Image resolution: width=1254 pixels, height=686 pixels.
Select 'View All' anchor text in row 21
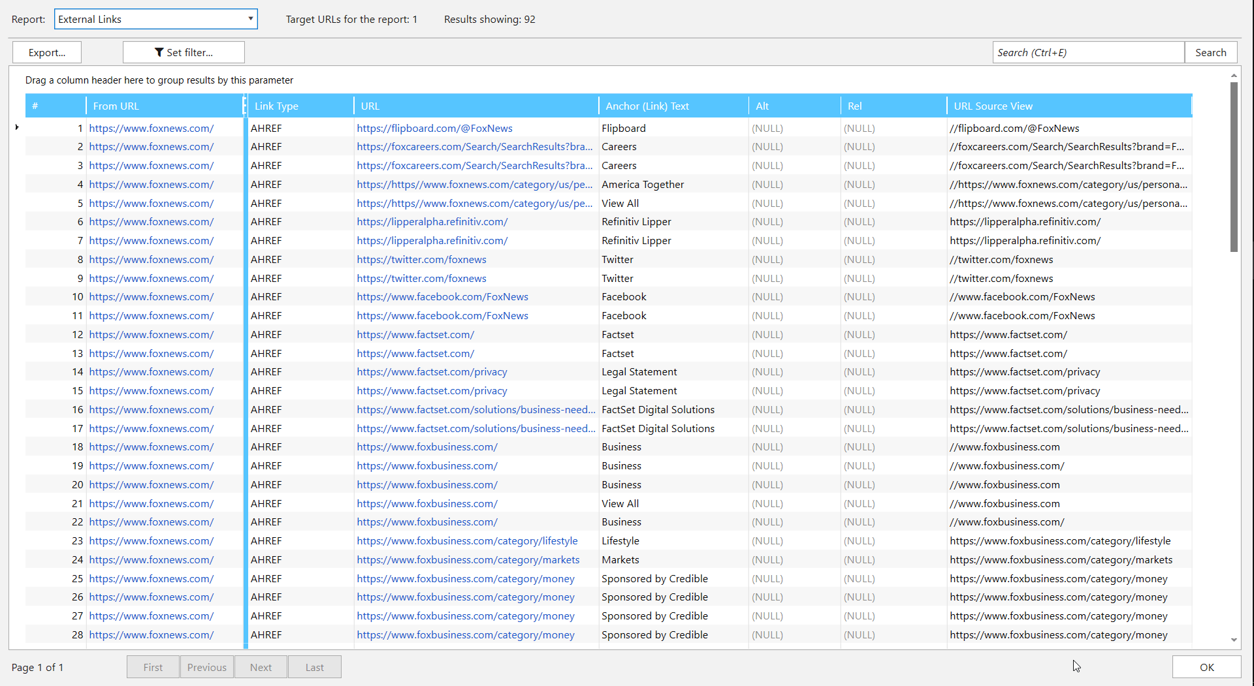point(673,504)
